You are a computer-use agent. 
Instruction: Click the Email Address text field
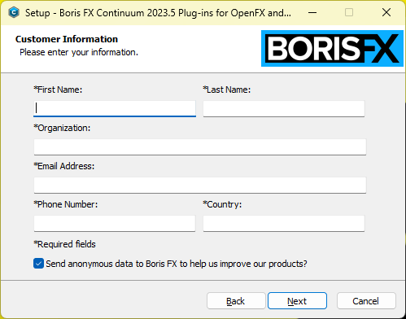point(200,185)
